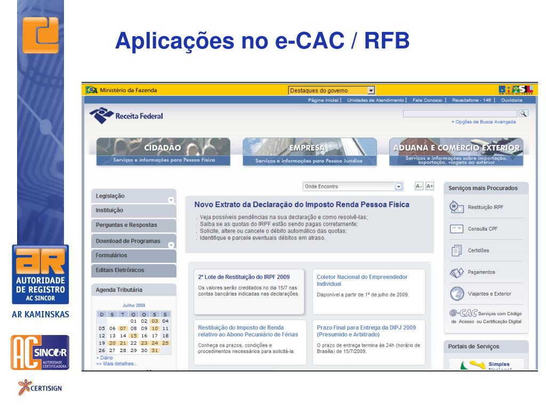Open Fale Conosco
The width and height of the screenshot is (546, 409).
(427, 100)
